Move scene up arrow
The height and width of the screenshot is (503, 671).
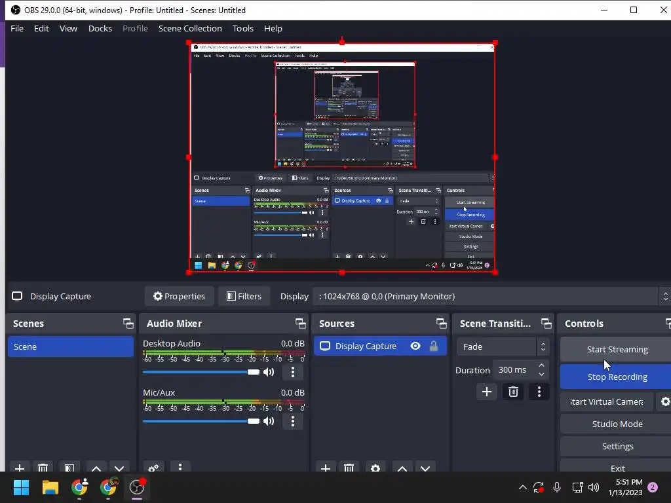coord(96,468)
